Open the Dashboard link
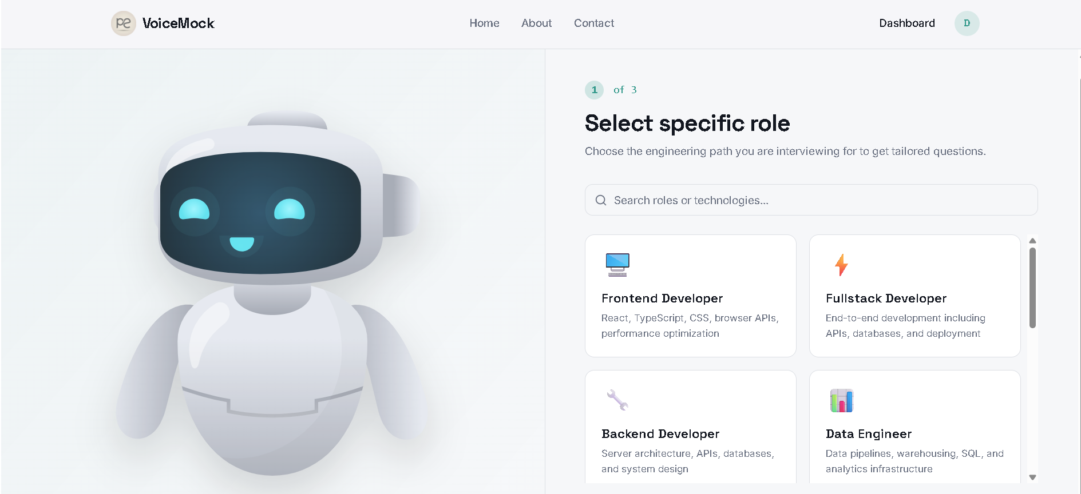 [x=907, y=23]
